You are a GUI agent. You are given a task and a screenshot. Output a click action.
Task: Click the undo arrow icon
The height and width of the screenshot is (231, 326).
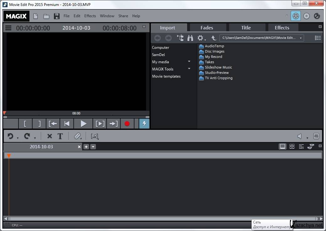click(10, 136)
